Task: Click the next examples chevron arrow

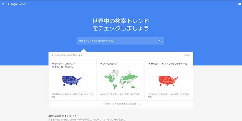Action: 139,104
